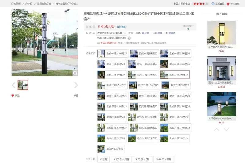
Task: Click the question mark help icon beside 包邮
Action: point(129,38)
